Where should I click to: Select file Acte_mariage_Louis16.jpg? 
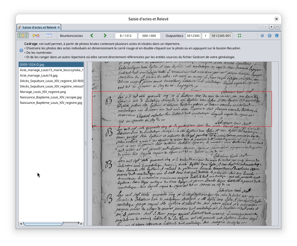51,75
